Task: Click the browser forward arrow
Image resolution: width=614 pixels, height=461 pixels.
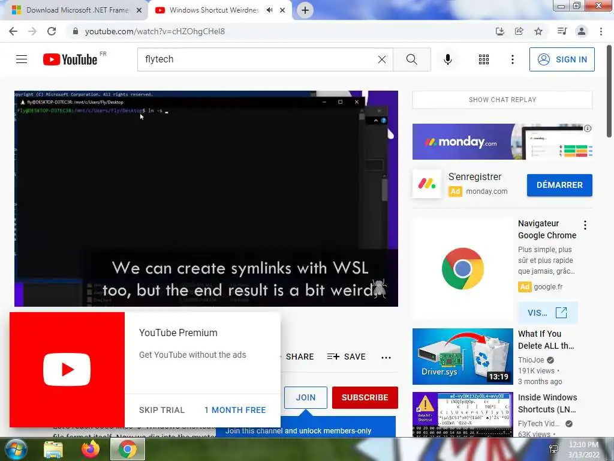Action: pyautogui.click(x=32, y=31)
